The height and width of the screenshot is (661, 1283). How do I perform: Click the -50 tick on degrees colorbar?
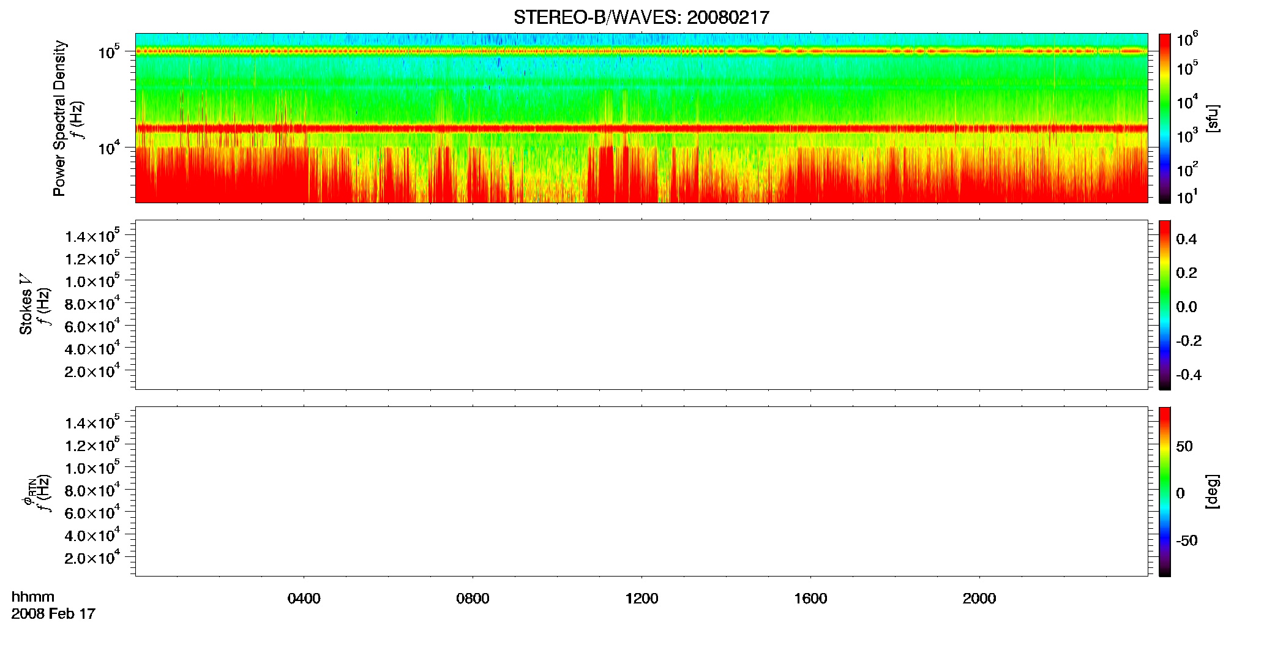tap(1187, 540)
